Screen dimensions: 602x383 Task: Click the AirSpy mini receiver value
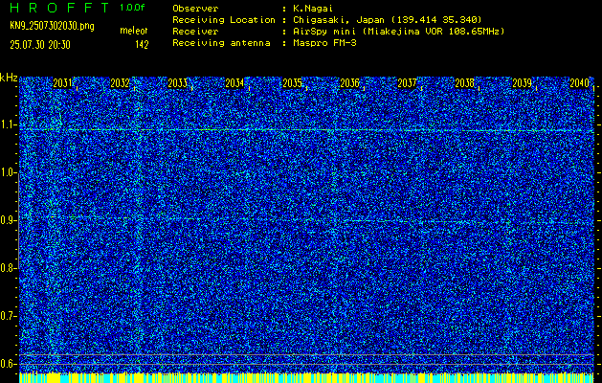point(399,32)
